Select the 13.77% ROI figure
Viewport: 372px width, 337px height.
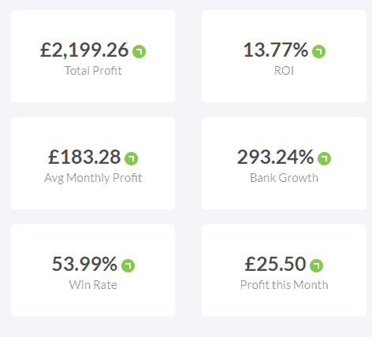[276, 50]
